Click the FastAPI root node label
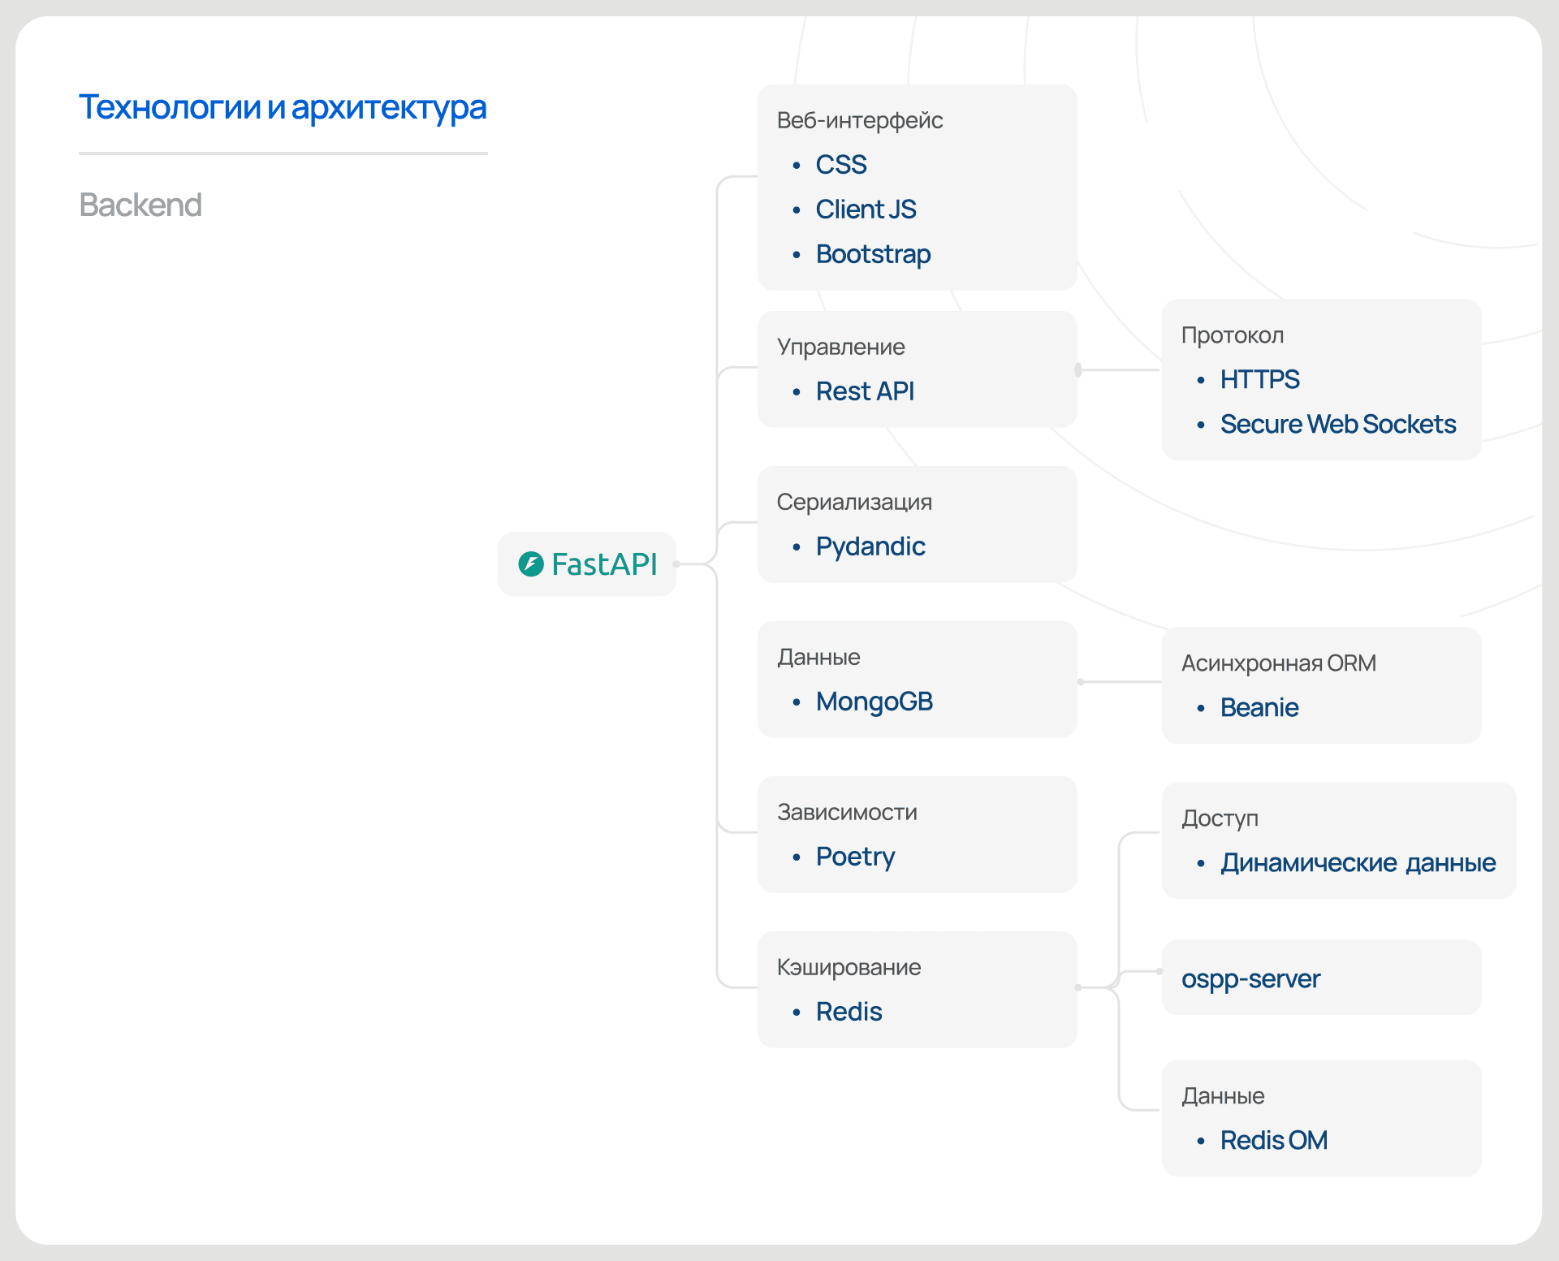Viewport: 1559px width, 1261px height. pos(603,564)
